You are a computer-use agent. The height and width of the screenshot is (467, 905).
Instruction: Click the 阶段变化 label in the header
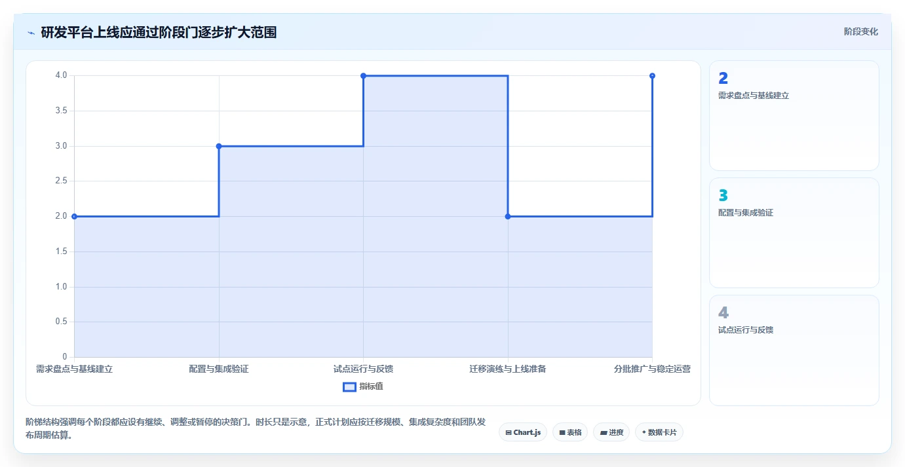(x=860, y=31)
